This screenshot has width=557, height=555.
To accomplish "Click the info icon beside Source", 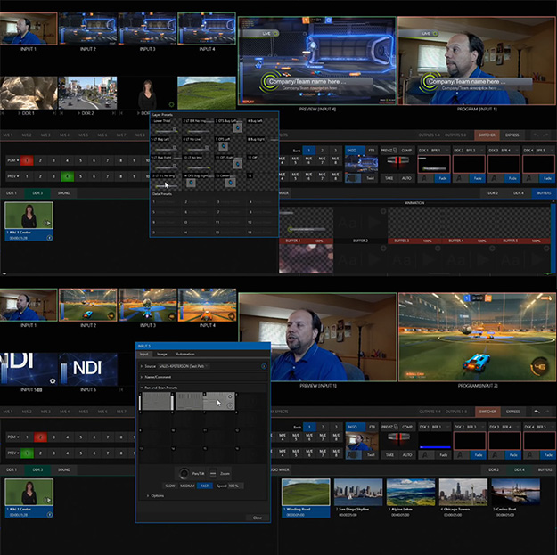I will (x=264, y=366).
